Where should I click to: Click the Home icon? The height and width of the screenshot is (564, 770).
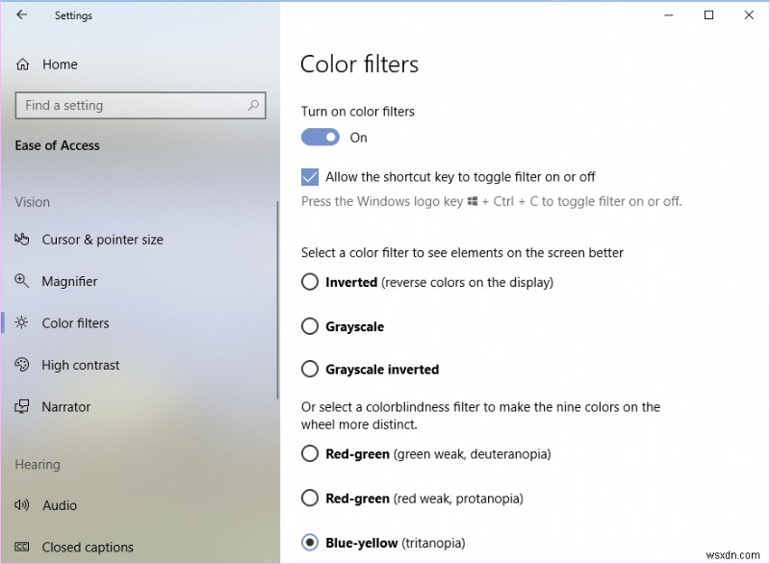[22, 64]
